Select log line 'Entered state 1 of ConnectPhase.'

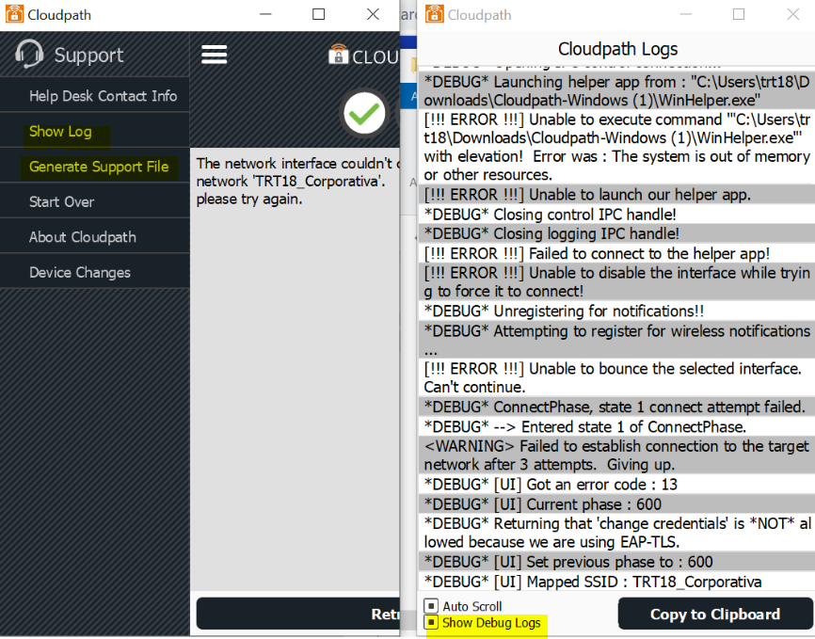click(x=615, y=426)
